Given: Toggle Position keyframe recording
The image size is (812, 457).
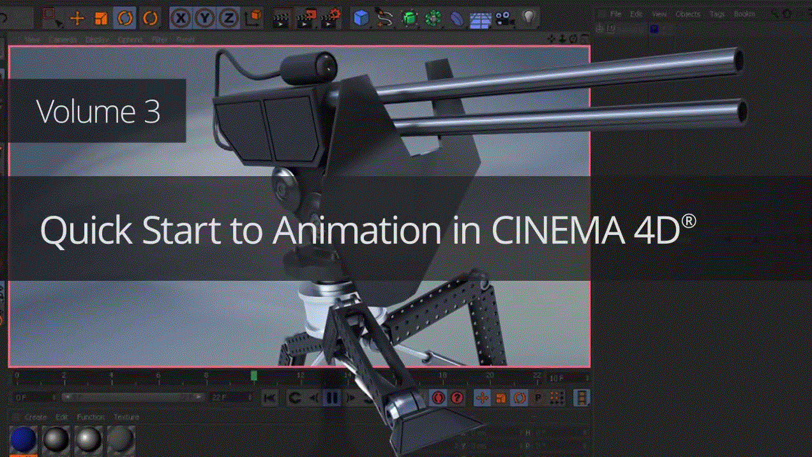Looking at the screenshot, I should click(483, 398).
